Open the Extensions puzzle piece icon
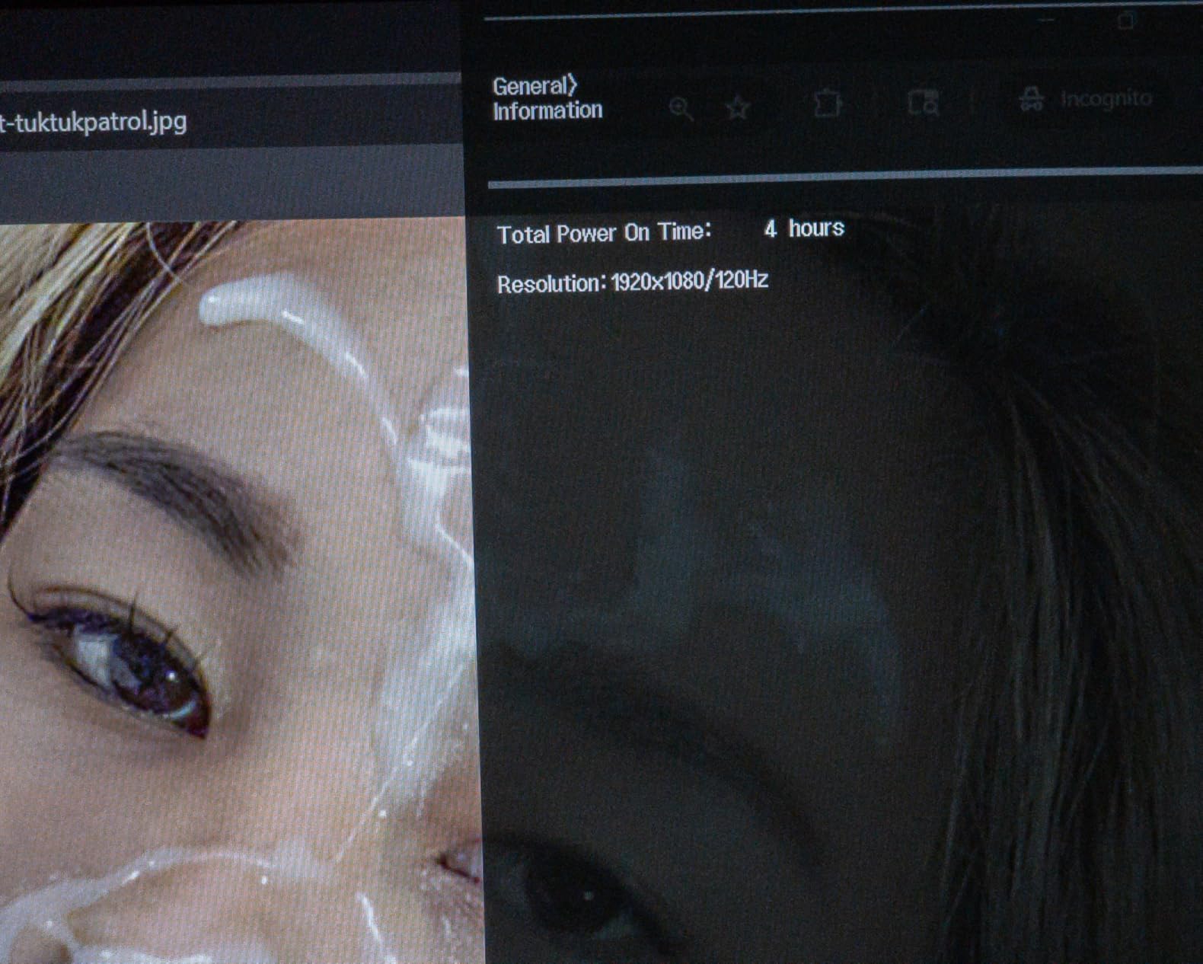Image resolution: width=1203 pixels, height=964 pixels. pyautogui.click(x=827, y=104)
